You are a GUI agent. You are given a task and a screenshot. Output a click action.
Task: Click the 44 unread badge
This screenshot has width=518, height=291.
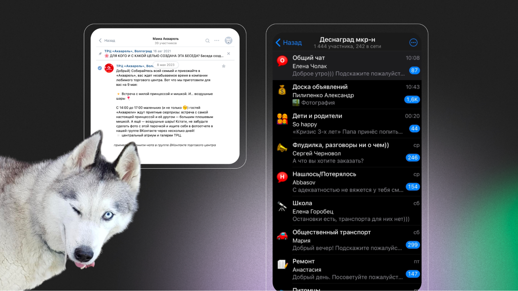point(414,129)
